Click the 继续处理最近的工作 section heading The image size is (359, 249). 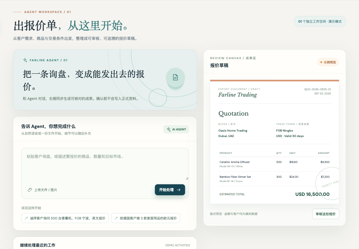coord(38,245)
